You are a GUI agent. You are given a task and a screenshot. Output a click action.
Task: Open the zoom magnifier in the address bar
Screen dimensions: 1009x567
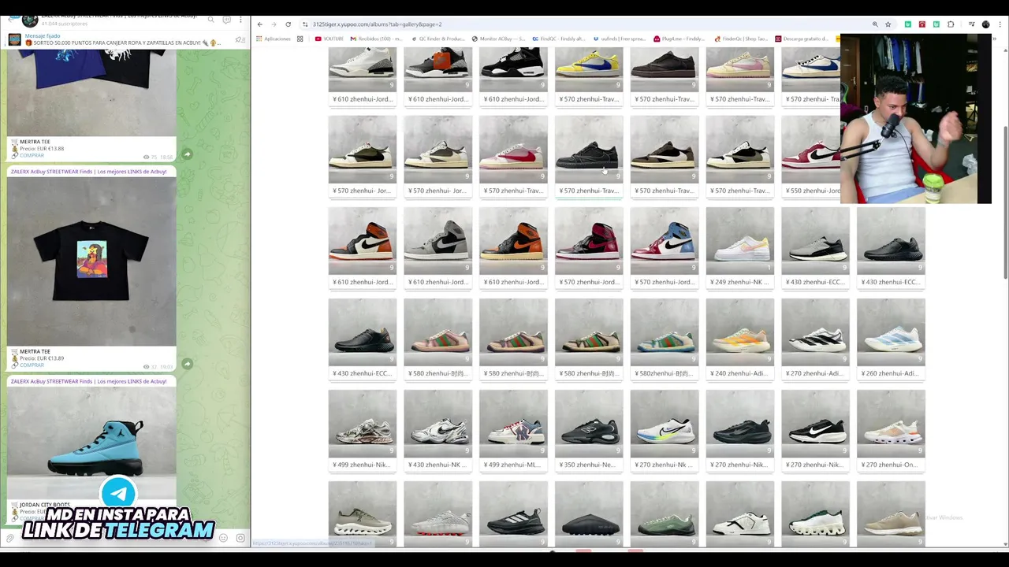pos(875,24)
